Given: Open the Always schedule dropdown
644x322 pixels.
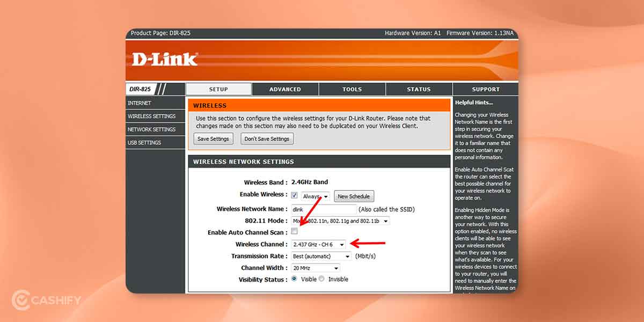Looking at the screenshot, I should tap(316, 196).
